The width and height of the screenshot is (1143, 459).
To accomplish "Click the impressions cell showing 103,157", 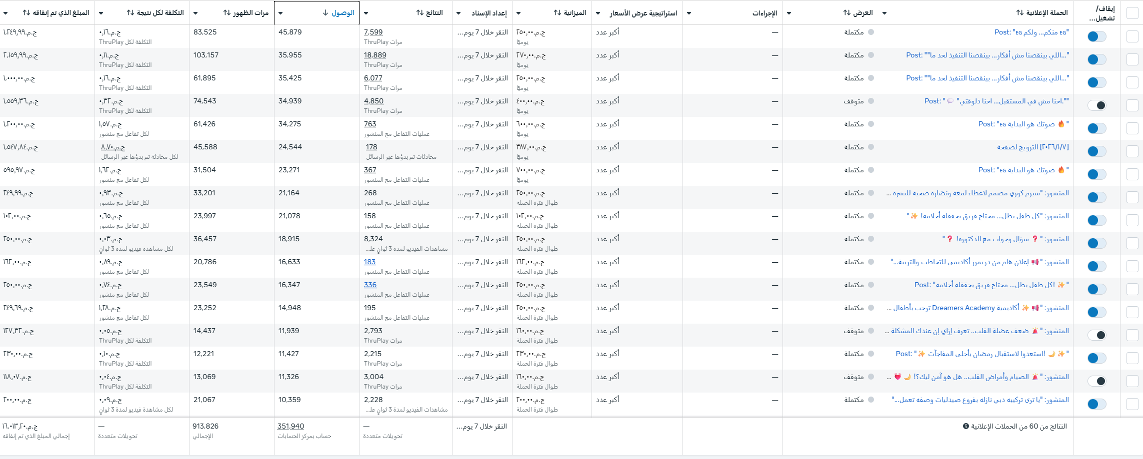I will point(206,55).
